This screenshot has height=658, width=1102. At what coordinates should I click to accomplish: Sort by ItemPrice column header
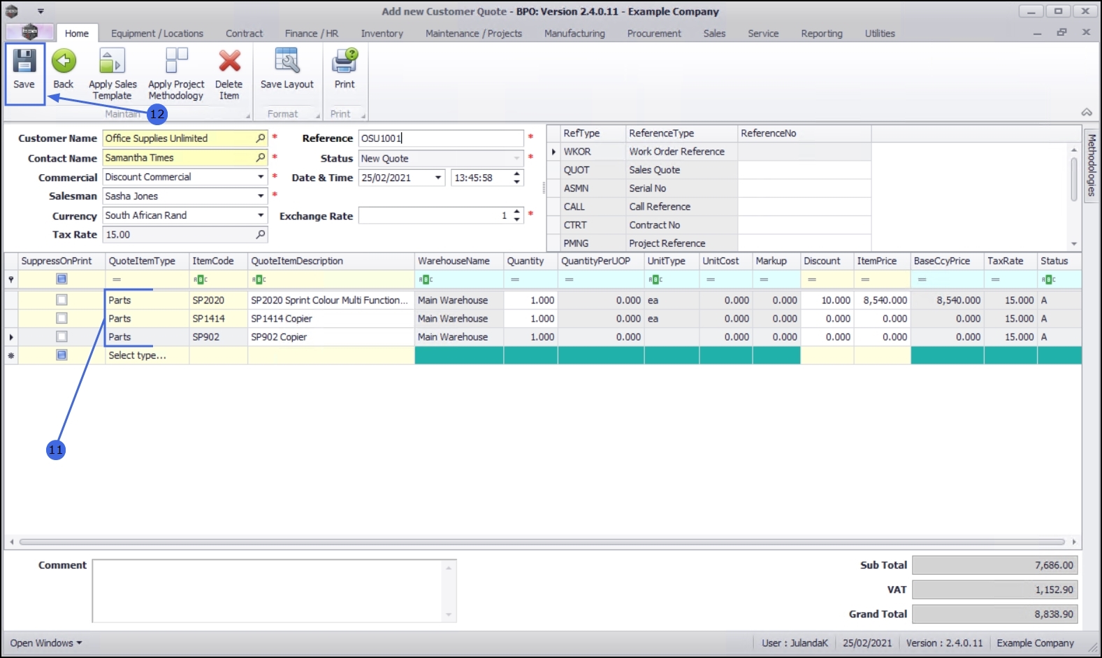tap(882, 261)
